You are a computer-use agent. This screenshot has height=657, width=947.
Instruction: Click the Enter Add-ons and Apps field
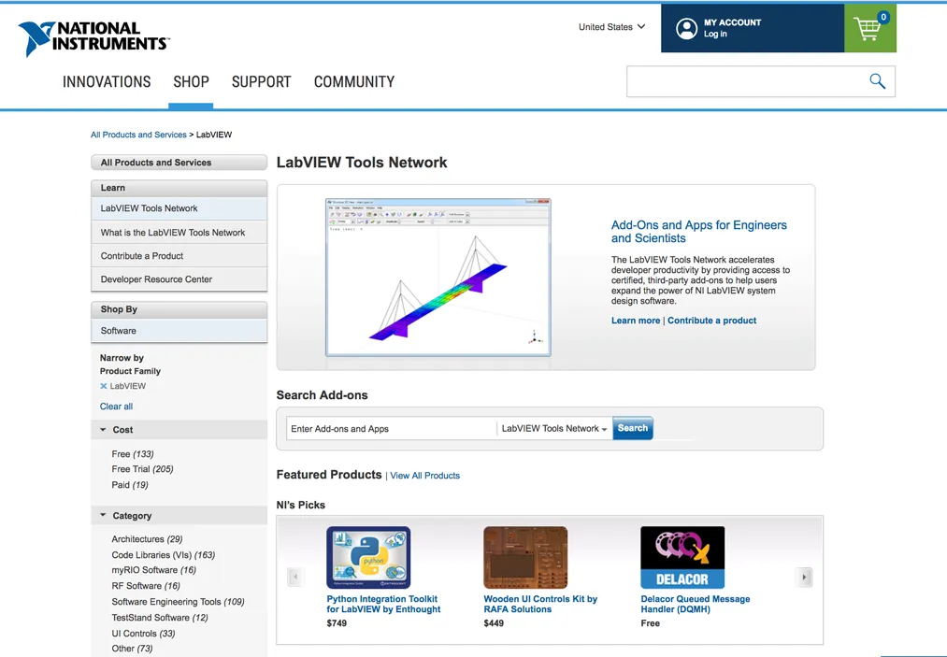pyautogui.click(x=392, y=429)
